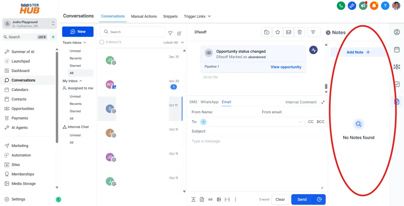Open the blue AI sparkle icon in header

point(352,6)
